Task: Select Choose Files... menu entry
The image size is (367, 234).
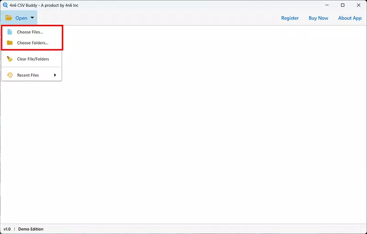Action: [x=32, y=32]
